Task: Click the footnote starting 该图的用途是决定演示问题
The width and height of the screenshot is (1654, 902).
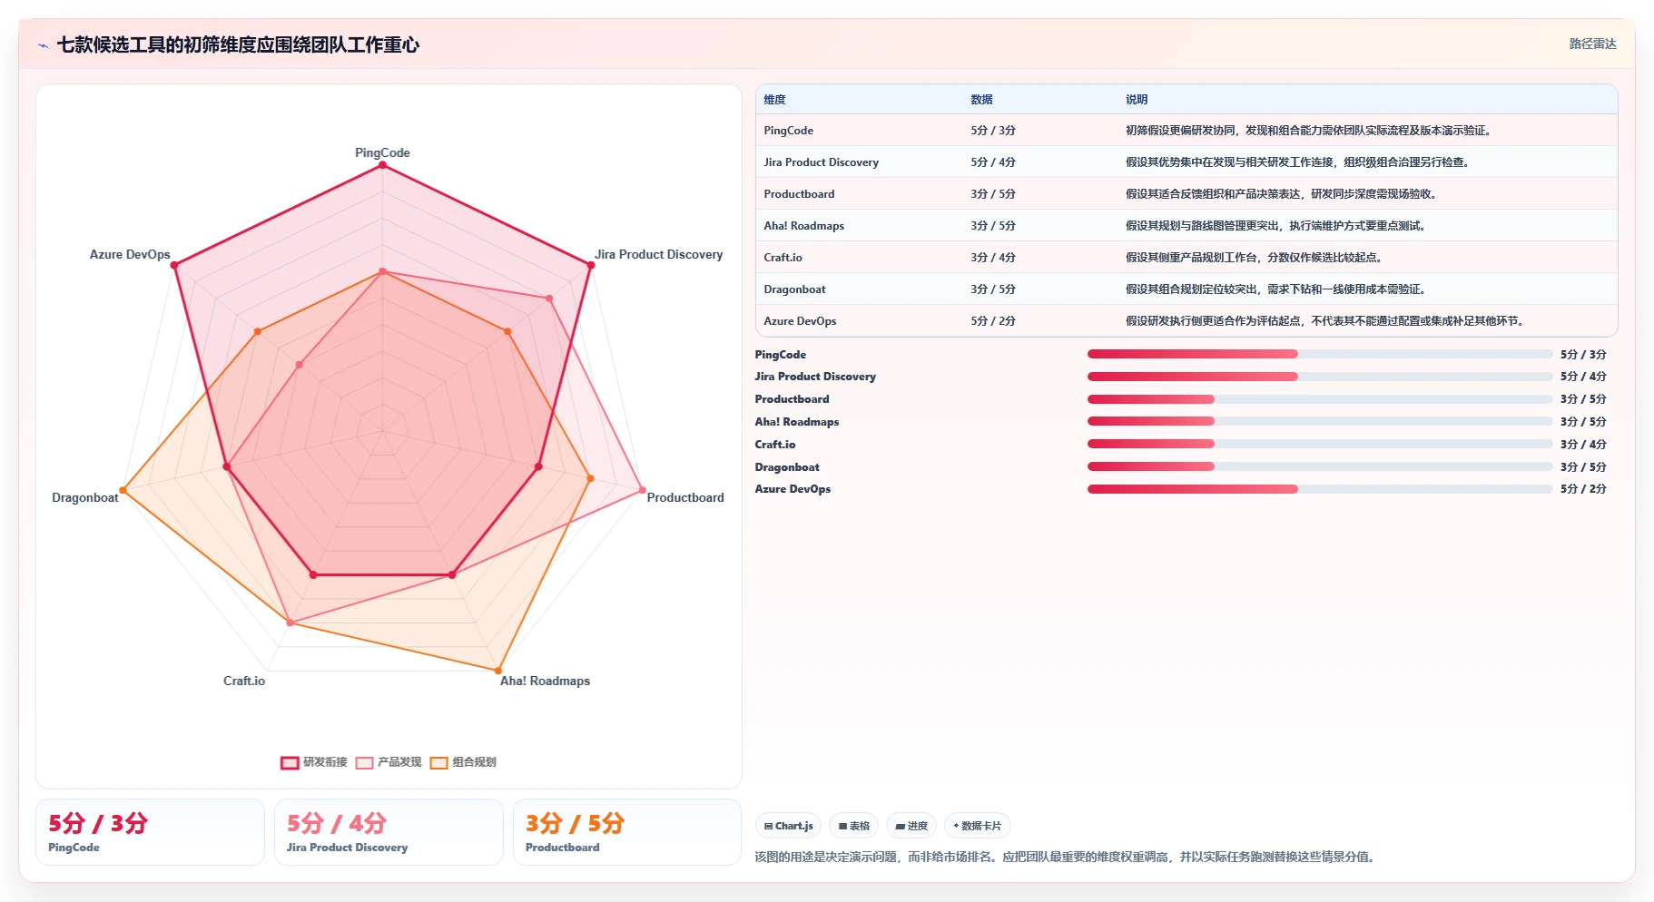Action: 1067,857
